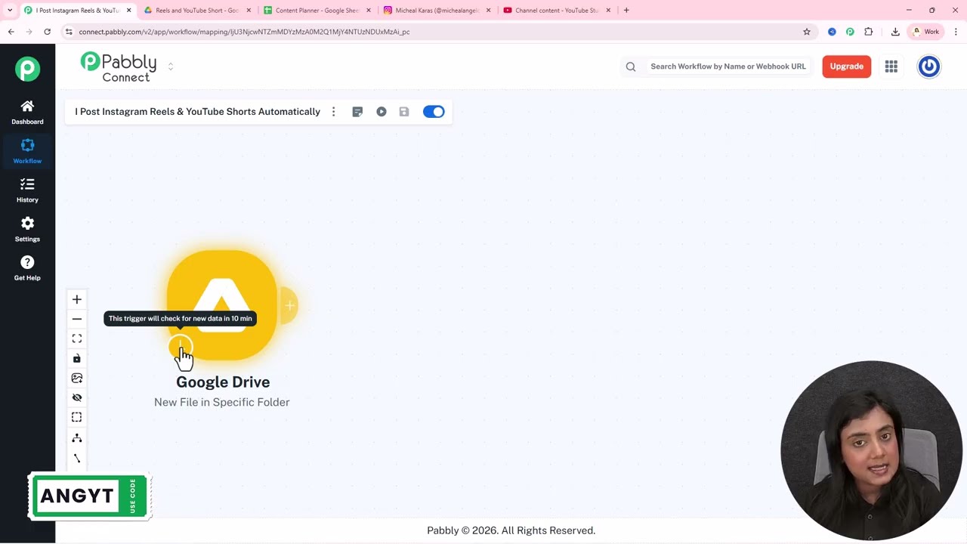967x544 pixels.
Task: Toggle the crossed-eye visibility icon
Action: point(76,397)
